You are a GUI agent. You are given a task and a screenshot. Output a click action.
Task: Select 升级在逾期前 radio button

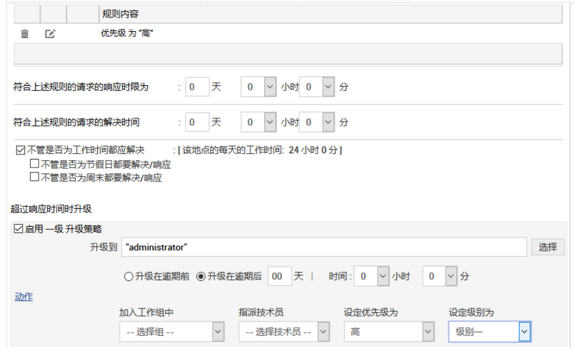tap(129, 277)
